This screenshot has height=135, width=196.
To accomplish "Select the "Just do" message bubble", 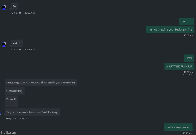I will pos(17,43).
